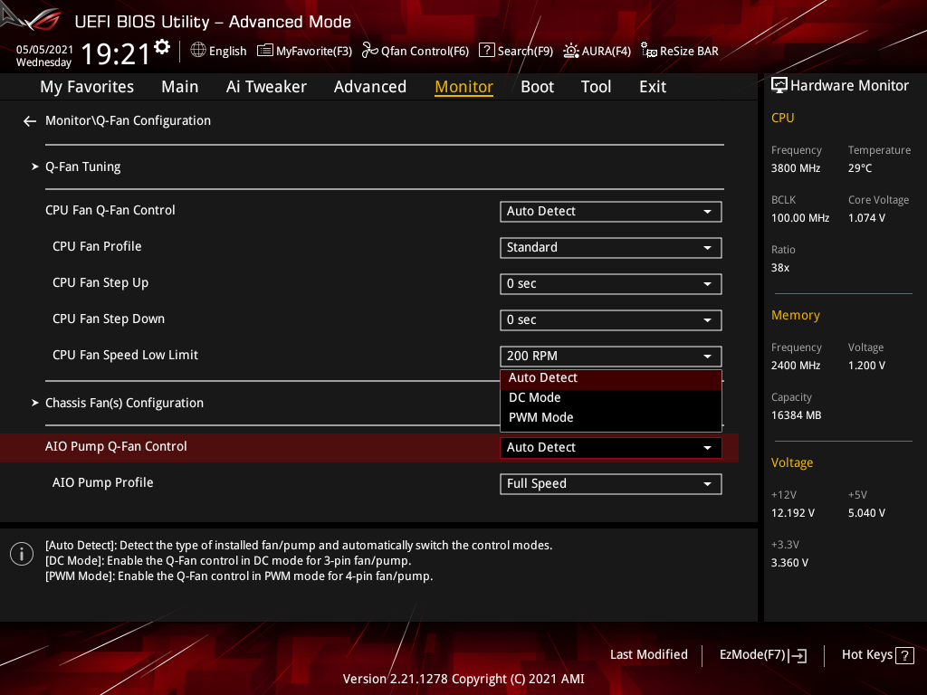Click CPU Fan Speed Low Limit label

point(125,355)
